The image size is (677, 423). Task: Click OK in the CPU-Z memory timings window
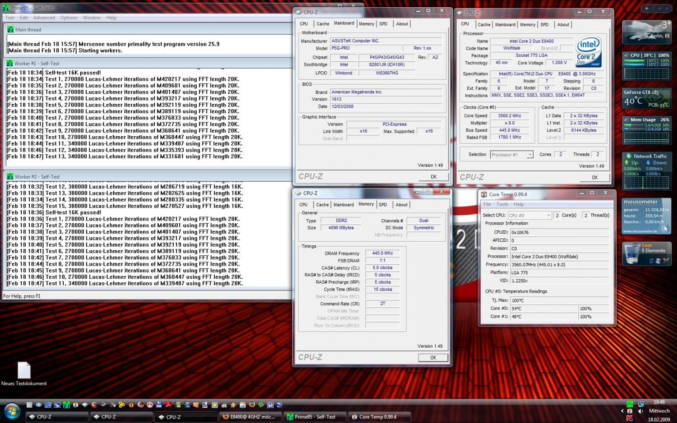pyautogui.click(x=433, y=358)
